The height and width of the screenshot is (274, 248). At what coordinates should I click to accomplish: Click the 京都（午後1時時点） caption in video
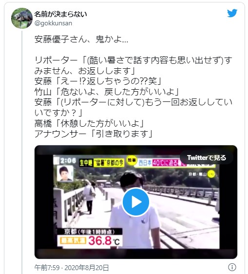click(90, 232)
